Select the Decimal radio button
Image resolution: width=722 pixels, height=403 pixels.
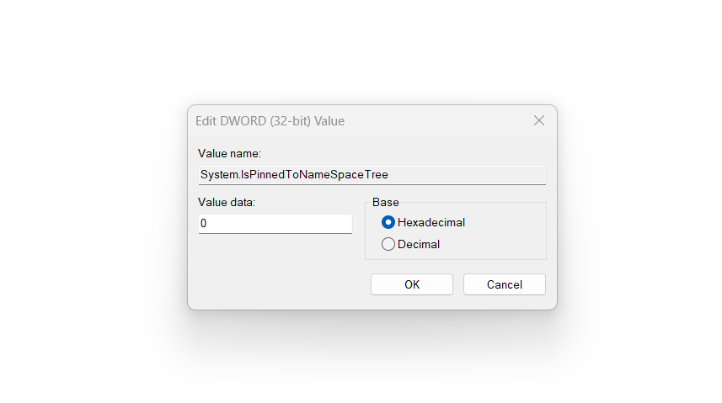pyautogui.click(x=388, y=245)
